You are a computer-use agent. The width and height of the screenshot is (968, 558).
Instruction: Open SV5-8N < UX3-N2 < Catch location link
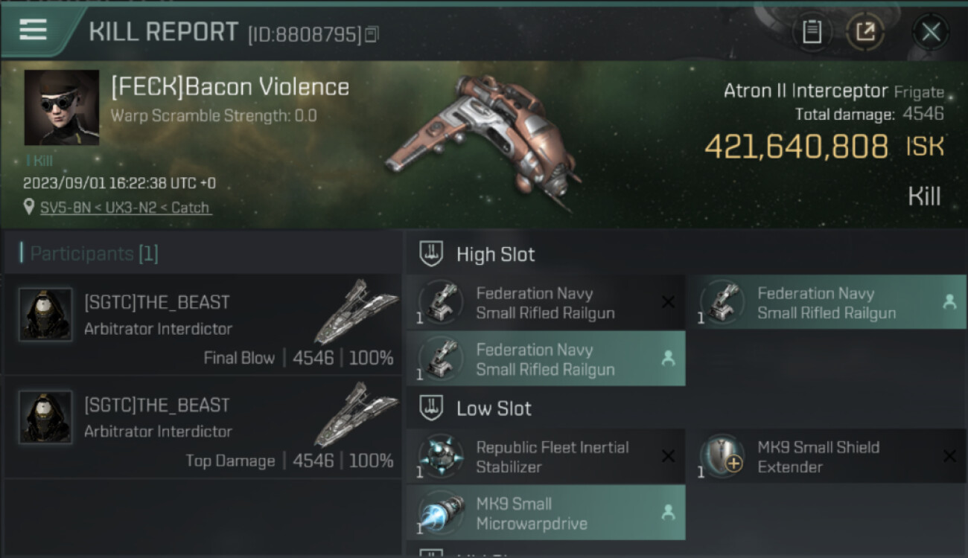[125, 208]
